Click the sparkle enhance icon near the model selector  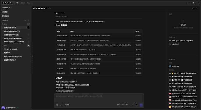point(133,105)
